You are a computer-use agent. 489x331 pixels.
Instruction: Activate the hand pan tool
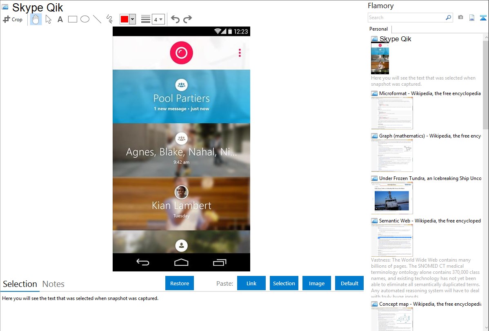click(x=36, y=19)
